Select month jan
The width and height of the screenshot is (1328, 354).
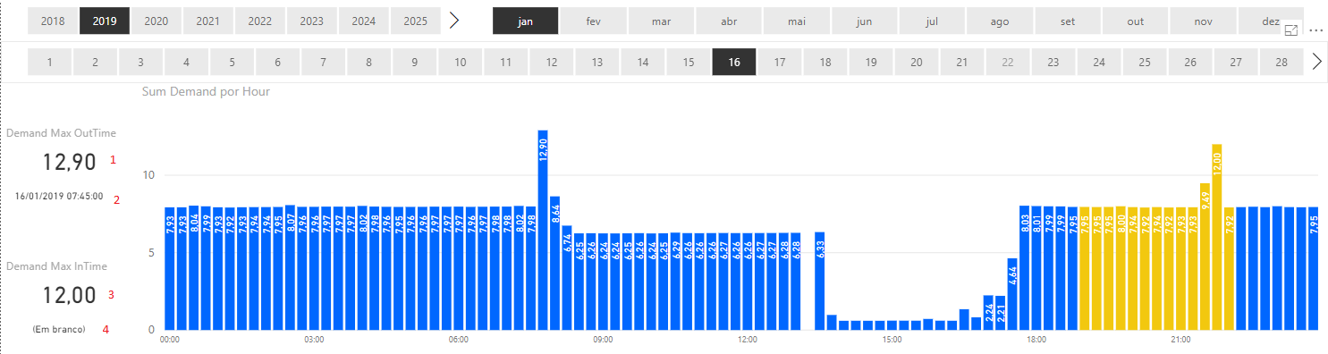coord(526,21)
